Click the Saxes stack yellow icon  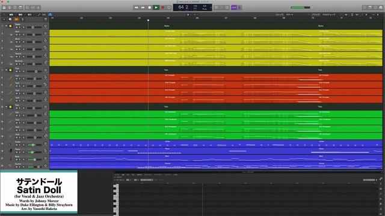[x=11, y=26]
